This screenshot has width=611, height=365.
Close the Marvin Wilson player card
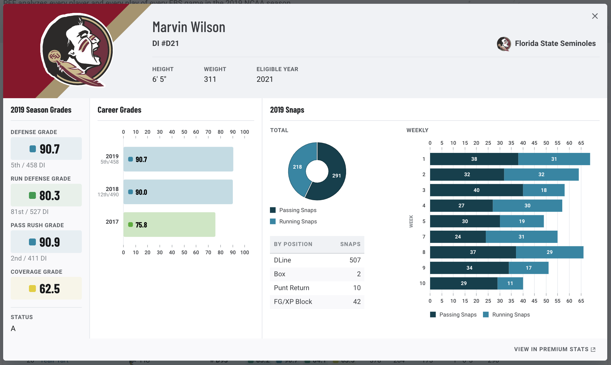pos(595,16)
